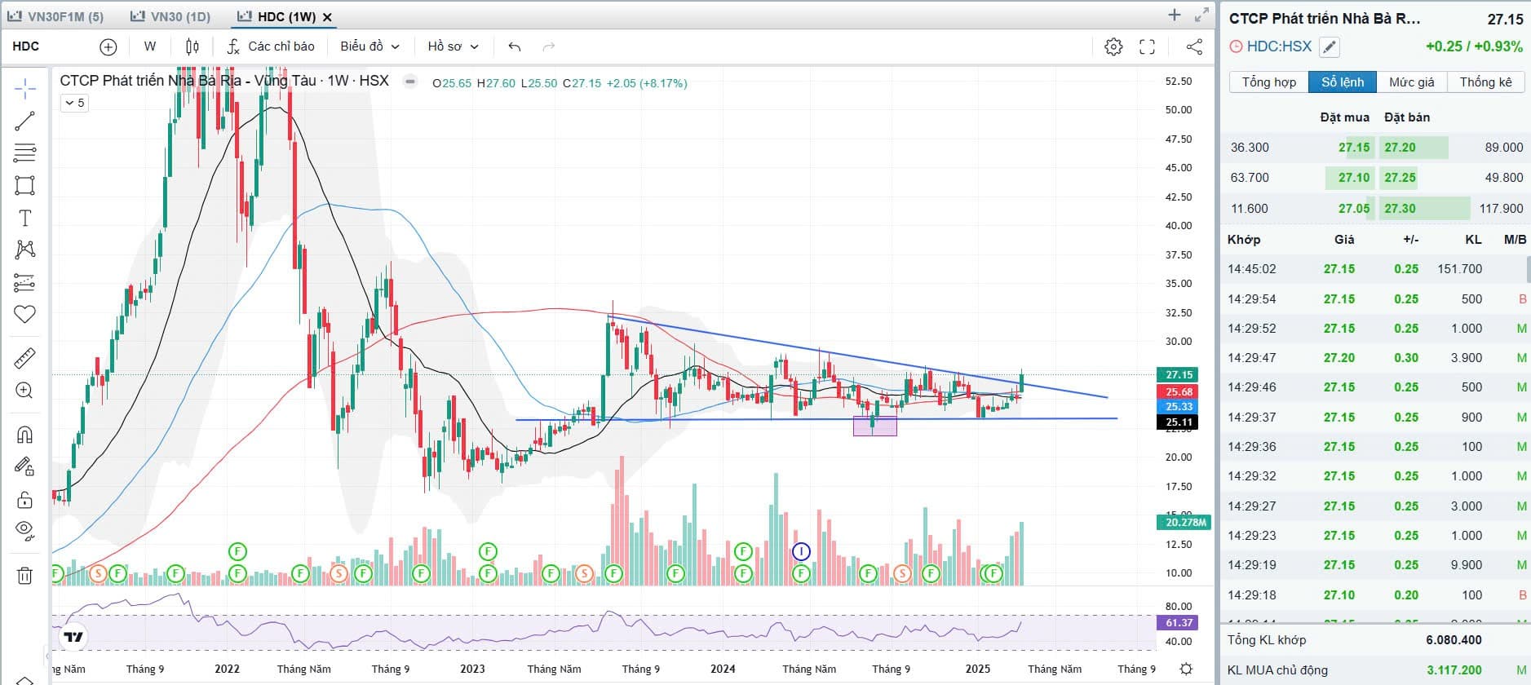Open the Thống kê tab
1531x685 pixels.
point(1485,82)
